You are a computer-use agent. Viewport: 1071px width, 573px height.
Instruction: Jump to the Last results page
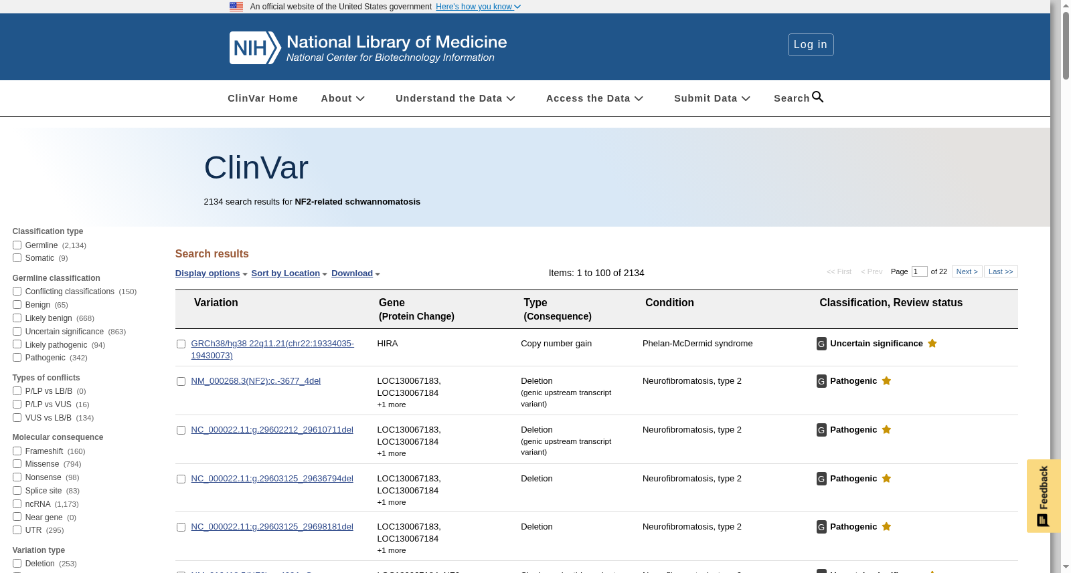click(x=1001, y=271)
